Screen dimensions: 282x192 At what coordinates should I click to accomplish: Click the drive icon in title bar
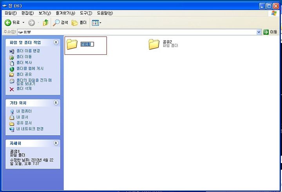pos(5,6)
